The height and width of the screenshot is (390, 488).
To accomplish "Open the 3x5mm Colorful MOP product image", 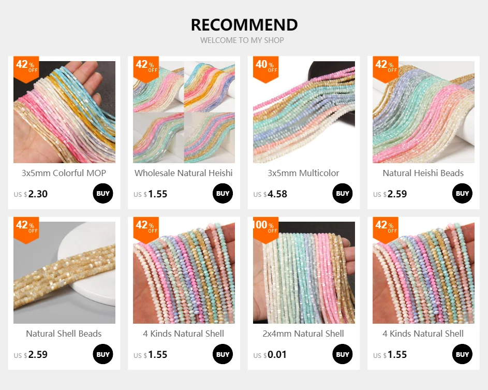I will tap(64, 112).
